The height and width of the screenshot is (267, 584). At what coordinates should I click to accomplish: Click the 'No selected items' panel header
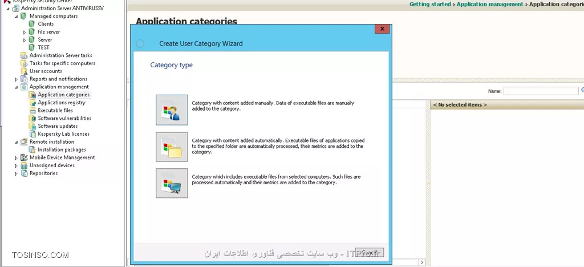pos(507,104)
